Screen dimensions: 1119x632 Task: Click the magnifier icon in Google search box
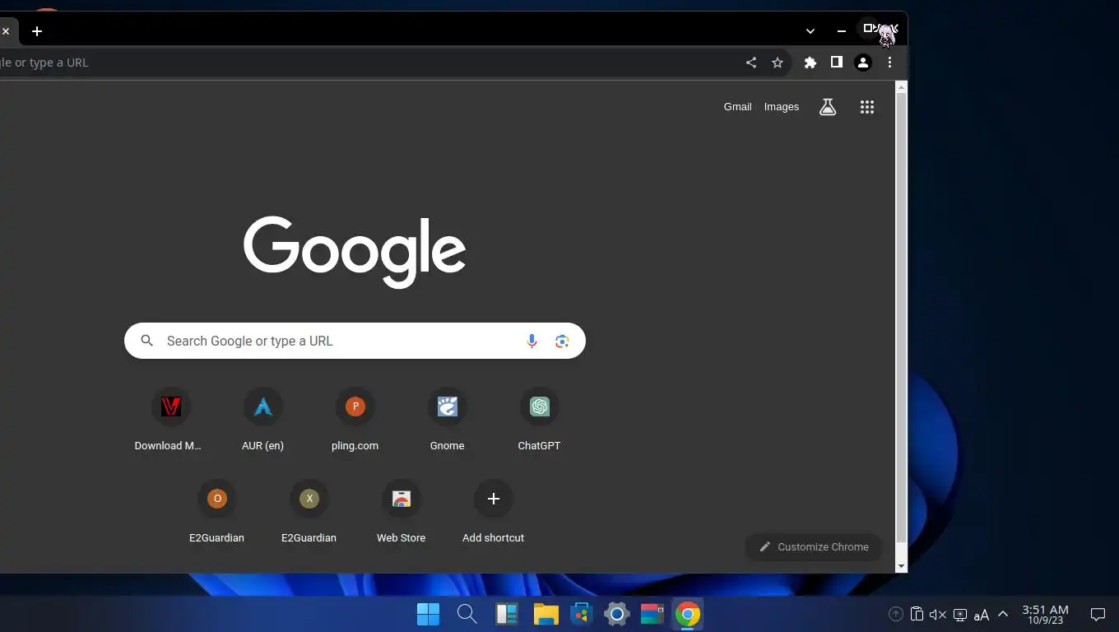147,341
